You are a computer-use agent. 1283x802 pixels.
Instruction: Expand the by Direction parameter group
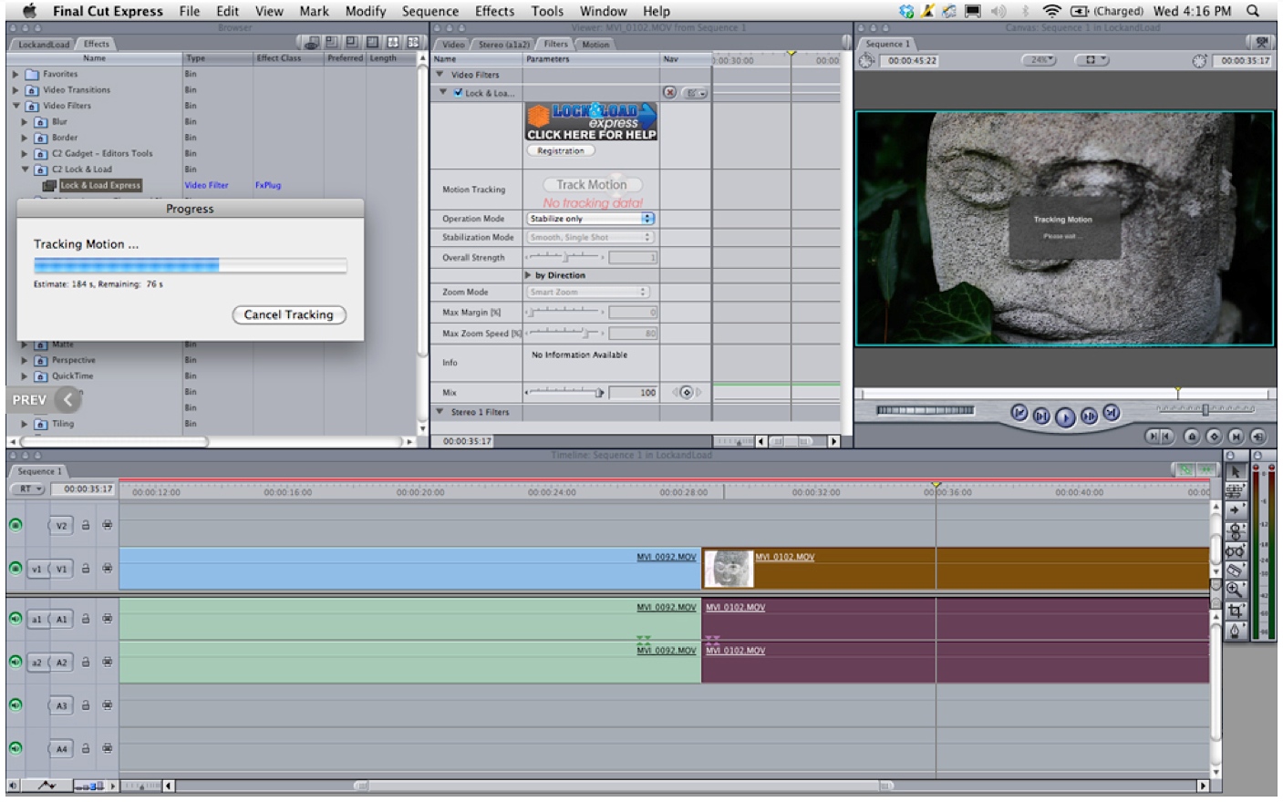[x=528, y=275]
